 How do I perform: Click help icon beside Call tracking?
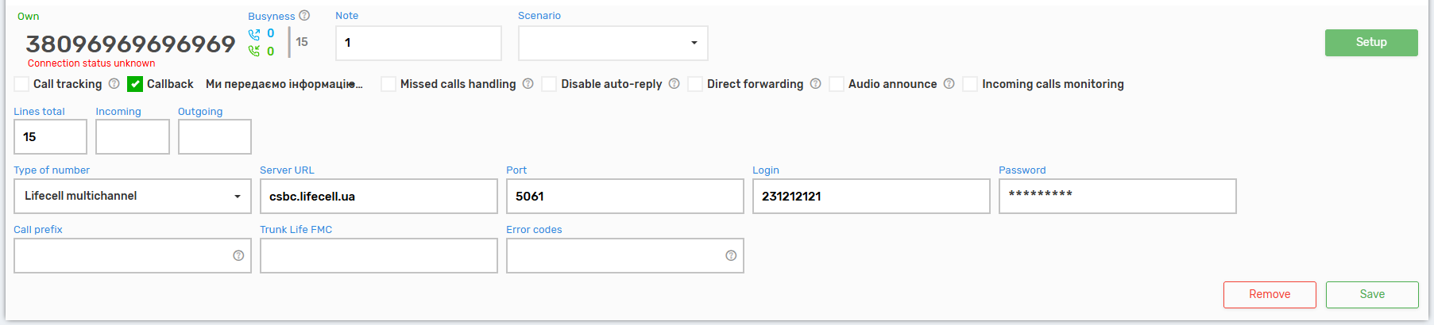[114, 84]
